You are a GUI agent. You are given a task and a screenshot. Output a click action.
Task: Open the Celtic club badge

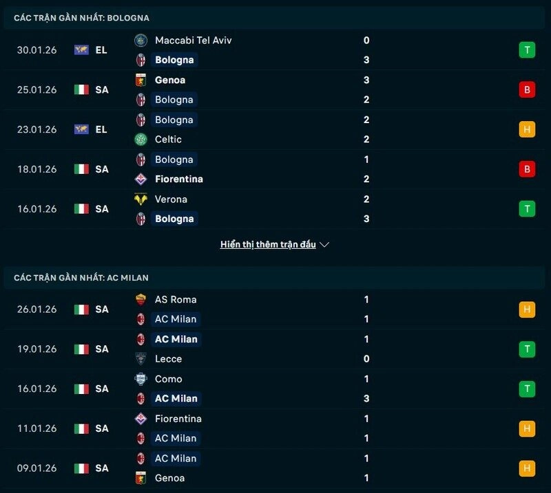(142, 139)
